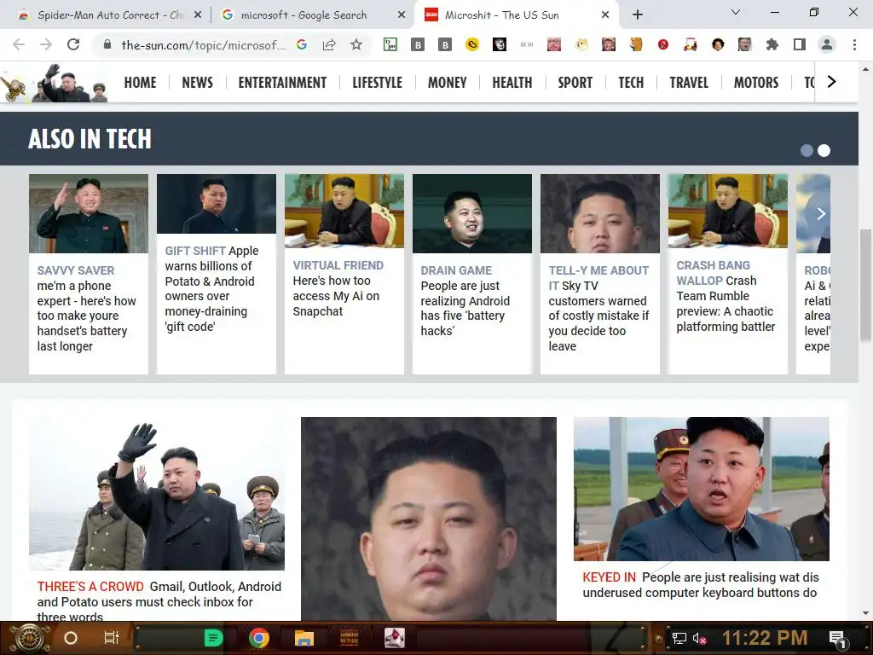The image size is (873, 655).
Task: Go back to previous page
Action: pos(19,44)
